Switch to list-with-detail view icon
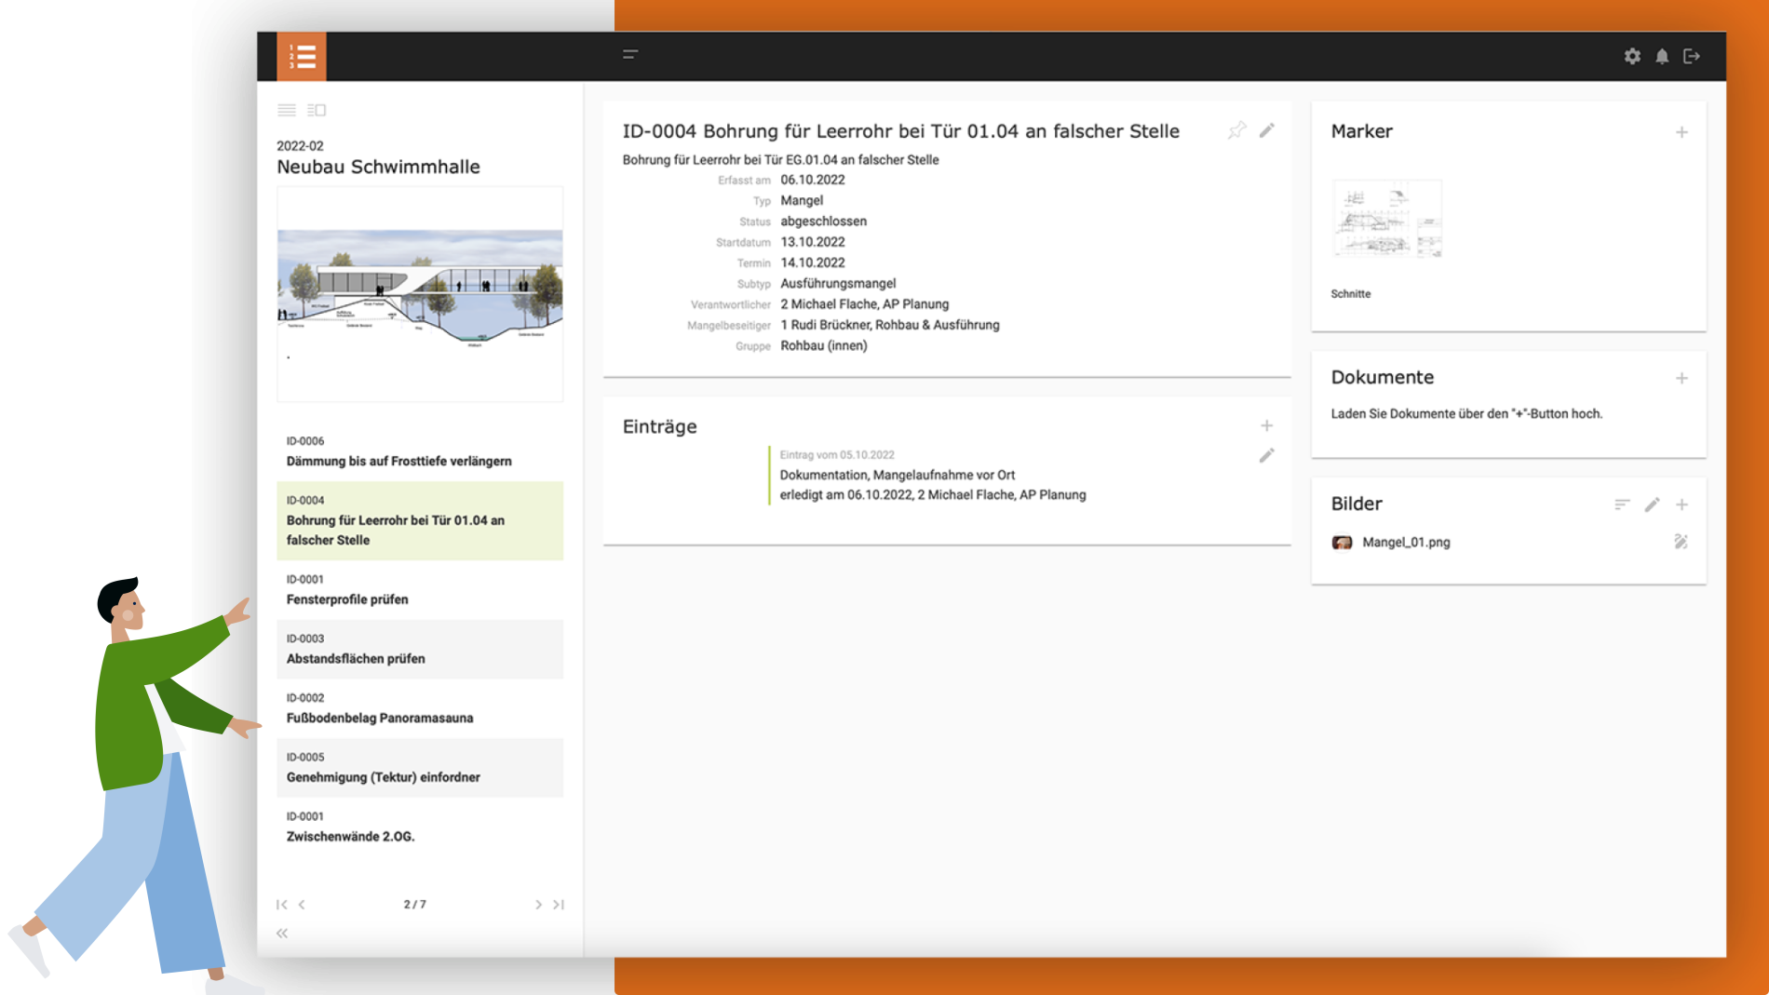This screenshot has width=1769, height=995. click(x=317, y=110)
